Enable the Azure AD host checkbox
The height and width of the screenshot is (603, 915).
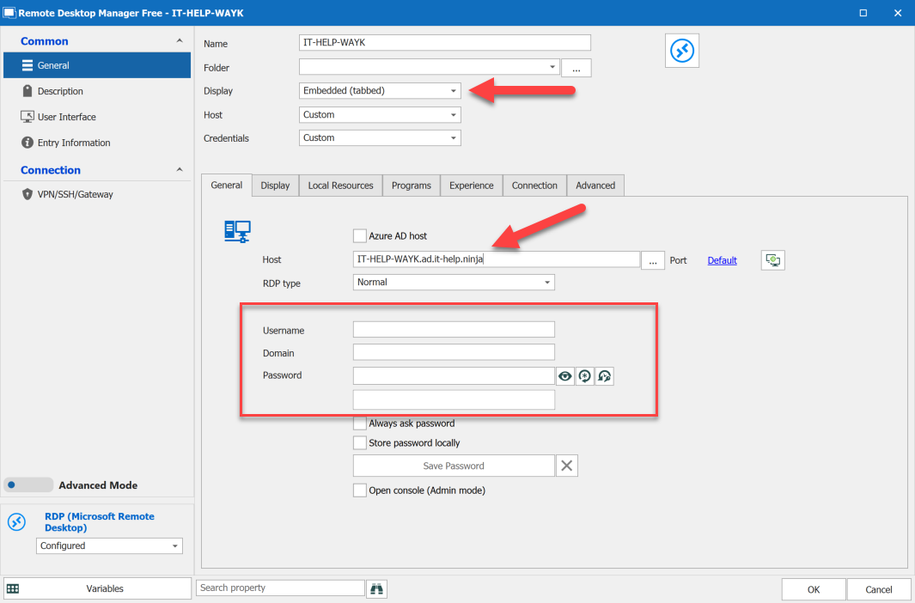tap(360, 236)
